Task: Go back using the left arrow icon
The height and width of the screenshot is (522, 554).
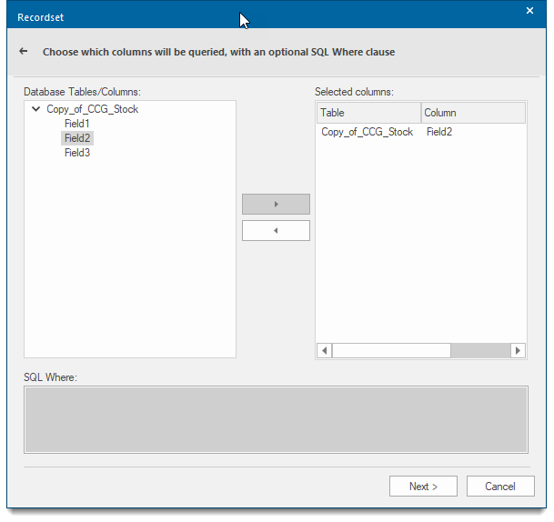Action: coord(24,51)
